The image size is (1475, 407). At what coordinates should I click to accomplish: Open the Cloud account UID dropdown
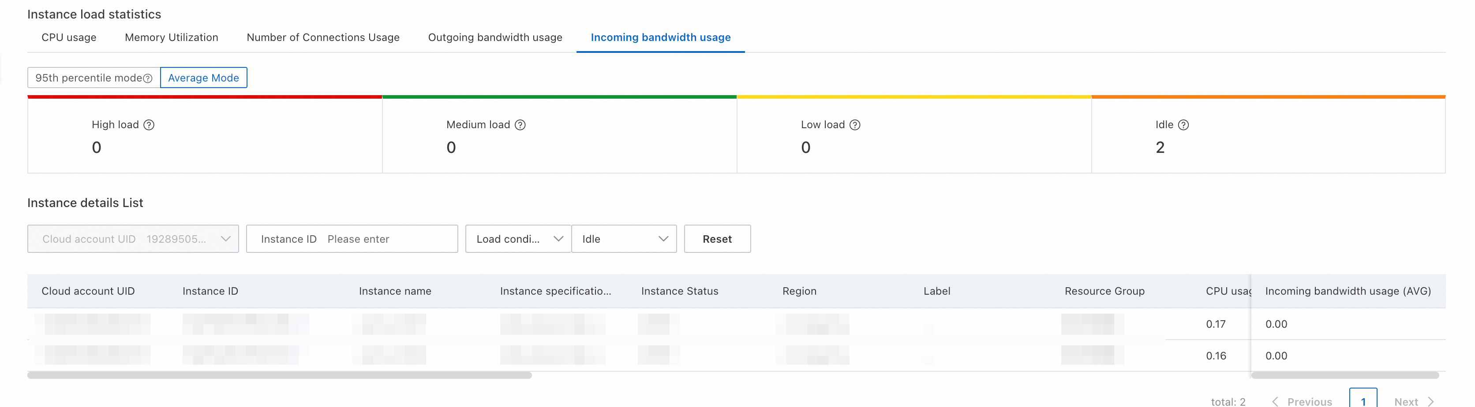pyautogui.click(x=133, y=239)
